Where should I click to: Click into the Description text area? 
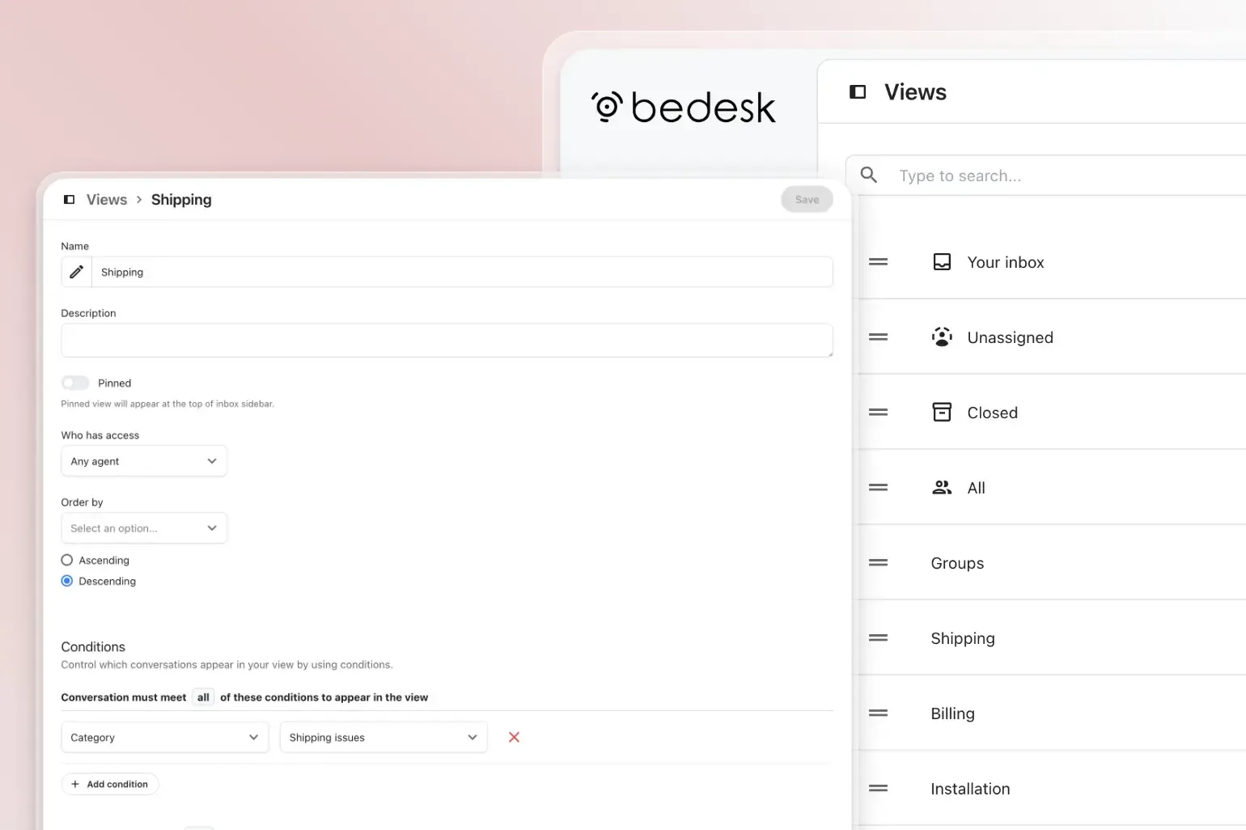447,341
